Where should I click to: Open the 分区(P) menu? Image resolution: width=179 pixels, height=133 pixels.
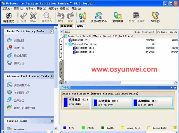coord(53,9)
